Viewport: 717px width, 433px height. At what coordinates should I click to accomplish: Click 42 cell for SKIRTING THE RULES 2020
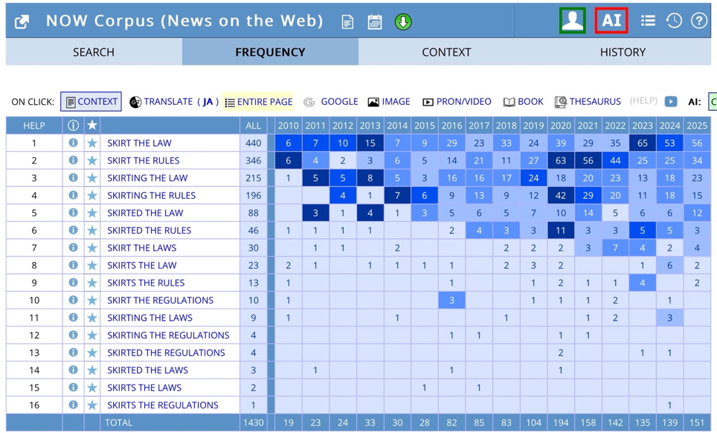coord(561,195)
